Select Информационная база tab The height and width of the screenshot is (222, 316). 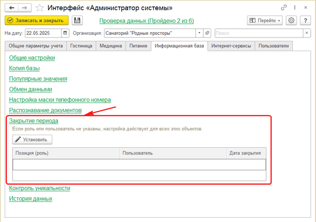point(180,46)
